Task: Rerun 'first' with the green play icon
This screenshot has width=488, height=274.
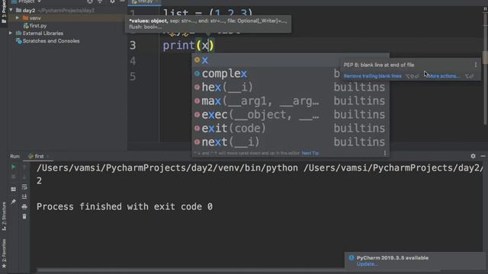Action: point(14,167)
